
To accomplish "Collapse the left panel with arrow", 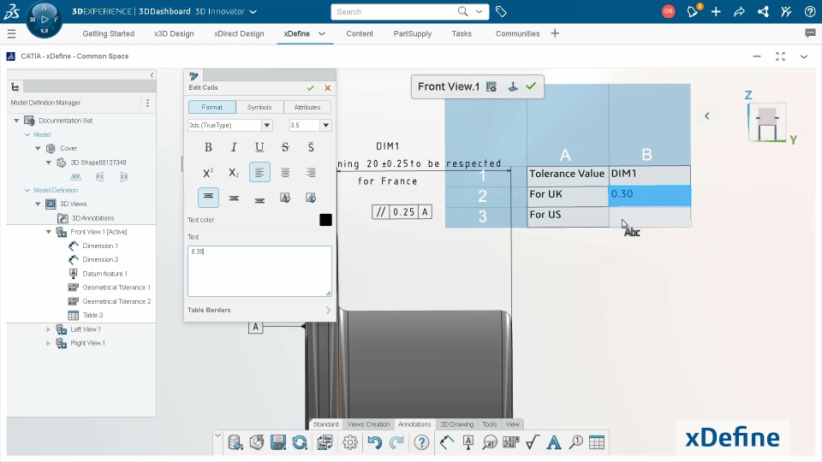I will pos(152,75).
